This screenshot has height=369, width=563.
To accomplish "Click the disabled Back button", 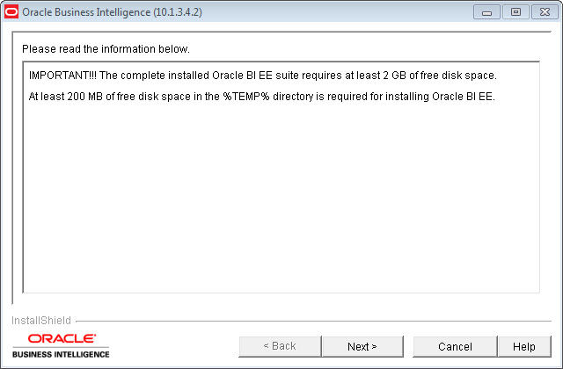I will 280,346.
